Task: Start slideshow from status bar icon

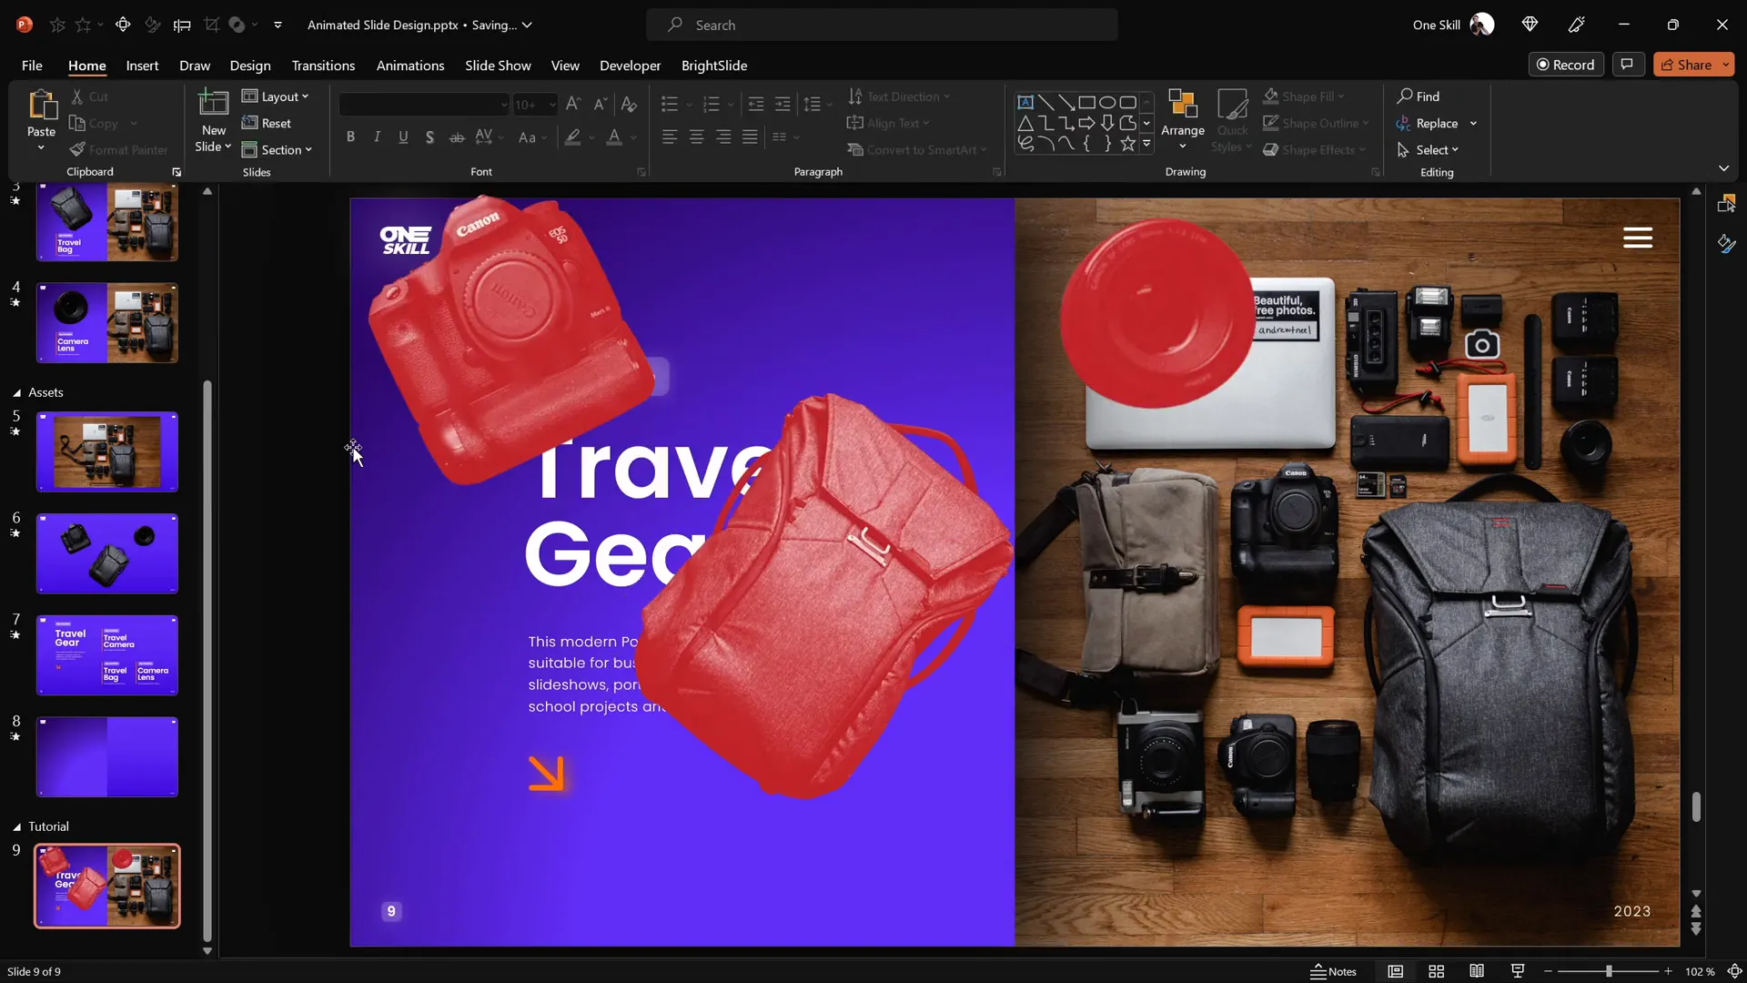Action: pyautogui.click(x=1517, y=971)
